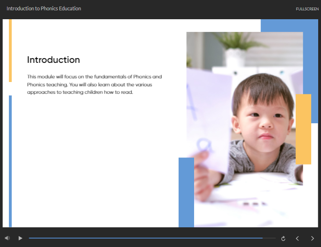Mute the audio with the speaker icon

coord(8,238)
